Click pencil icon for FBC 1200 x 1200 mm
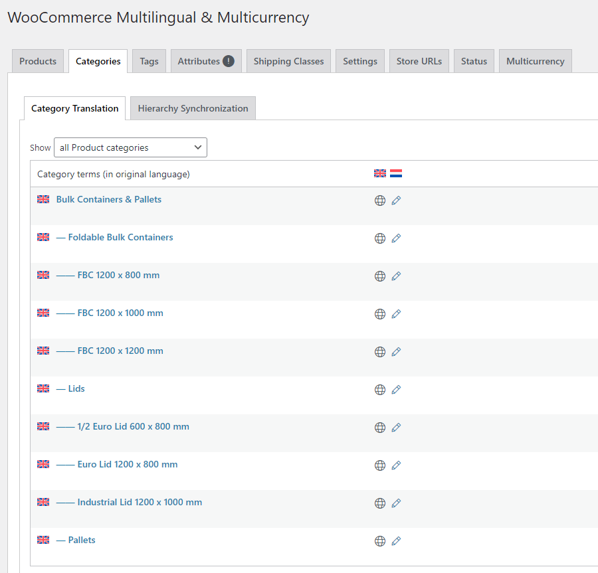The image size is (598, 573). click(396, 352)
